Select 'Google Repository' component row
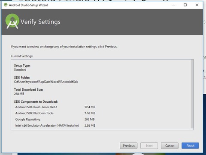Image resolution: width=206 pixels, height=155 pixels. point(55,119)
